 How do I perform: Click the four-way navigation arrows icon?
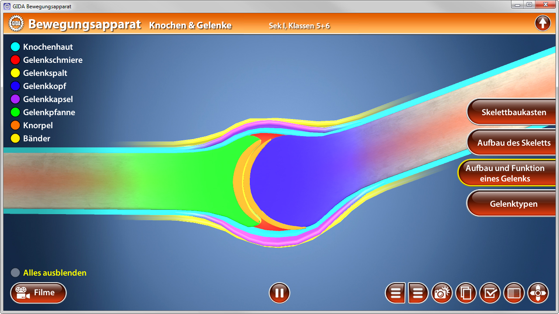538,293
